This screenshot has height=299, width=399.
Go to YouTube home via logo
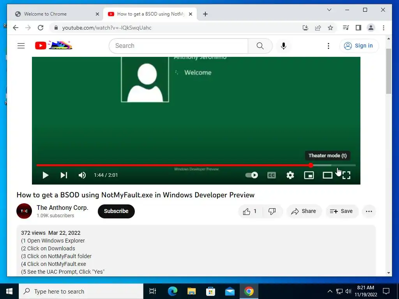[53, 45]
